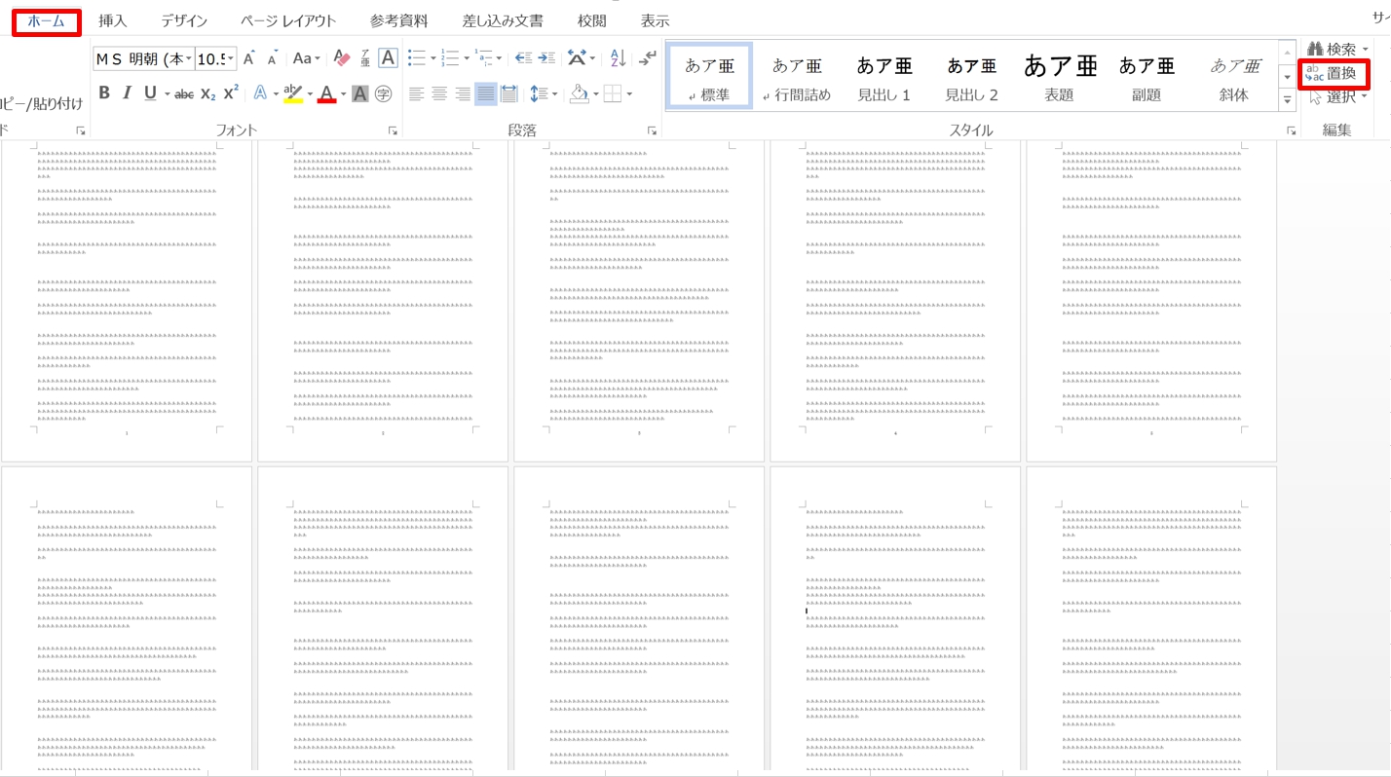The height and width of the screenshot is (777, 1391).
Task: Click Shading paint bucket icon
Action: point(579,93)
